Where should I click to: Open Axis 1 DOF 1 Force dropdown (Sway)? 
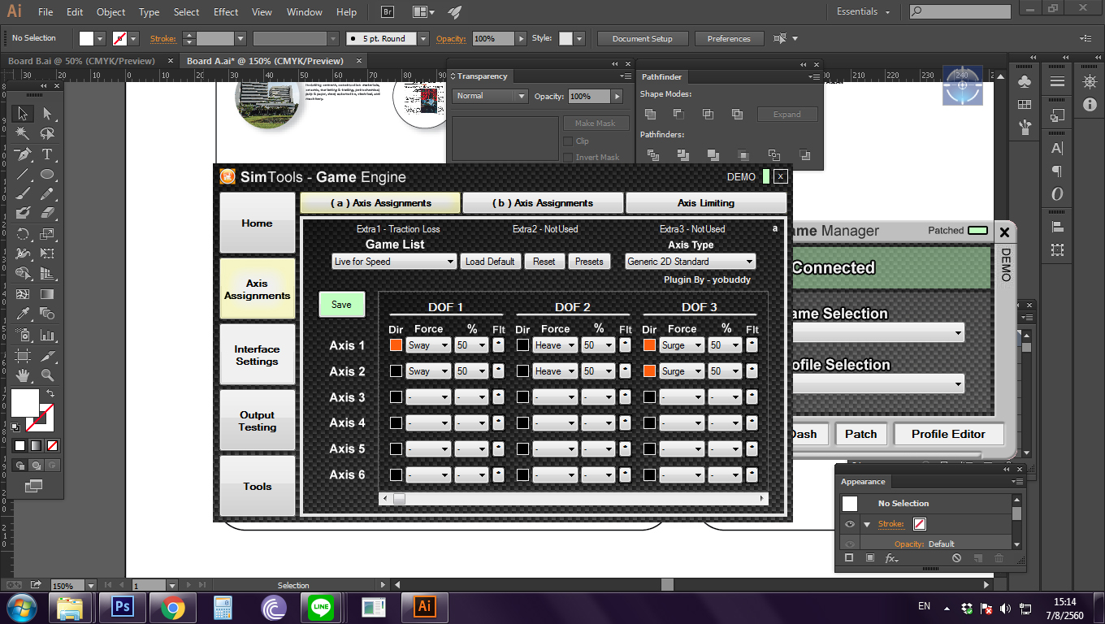[x=428, y=345]
